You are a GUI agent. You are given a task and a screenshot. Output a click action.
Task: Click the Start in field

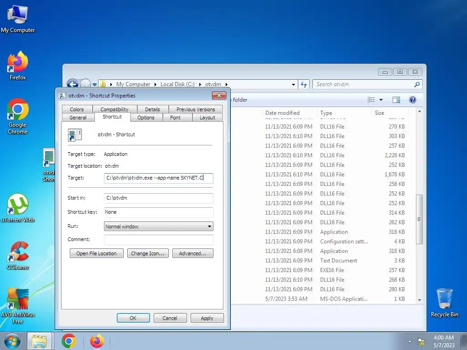pyautogui.click(x=158, y=198)
